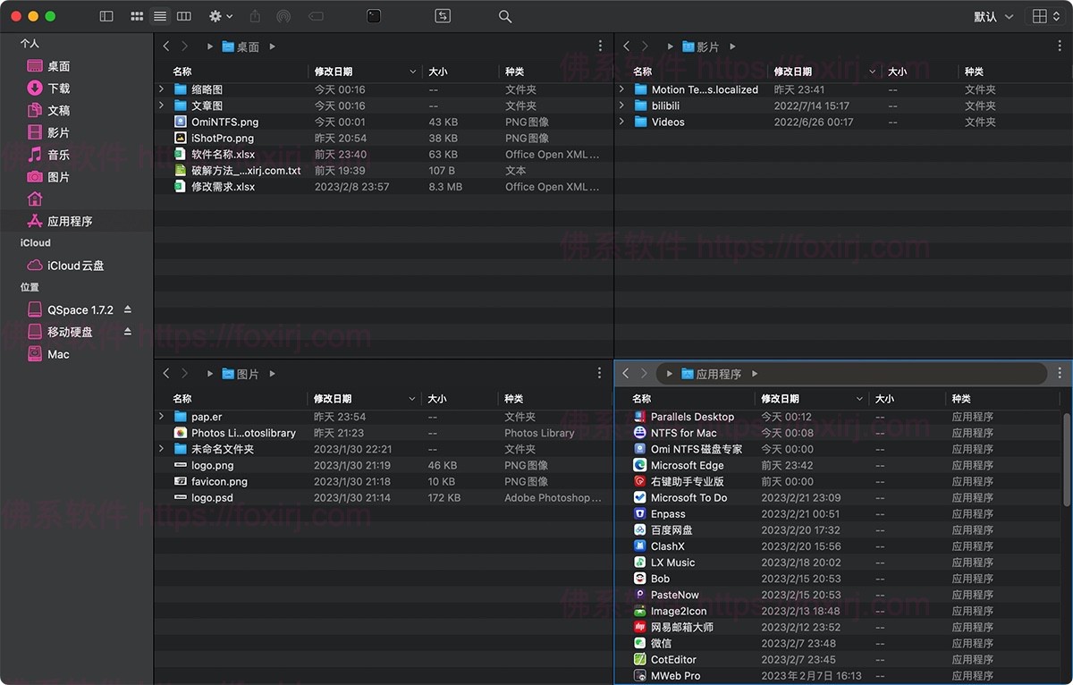Open the built-in terminal panel
The image size is (1073, 685).
[373, 15]
